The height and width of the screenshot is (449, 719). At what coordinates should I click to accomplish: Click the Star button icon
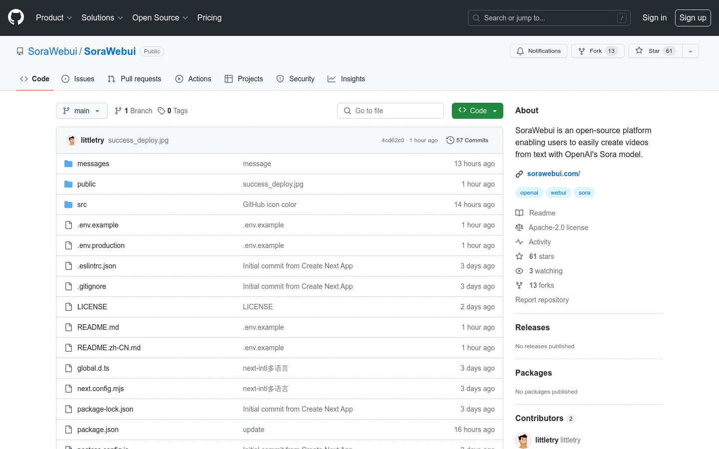[x=639, y=51]
